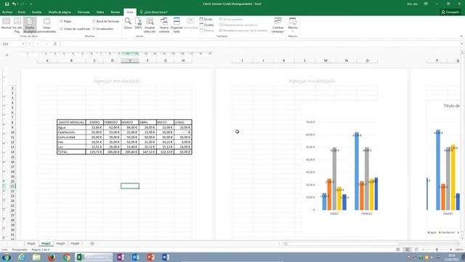This screenshot has width=465, height=262.
Task: Click Ampliar selección zoom button
Action: [150, 25]
